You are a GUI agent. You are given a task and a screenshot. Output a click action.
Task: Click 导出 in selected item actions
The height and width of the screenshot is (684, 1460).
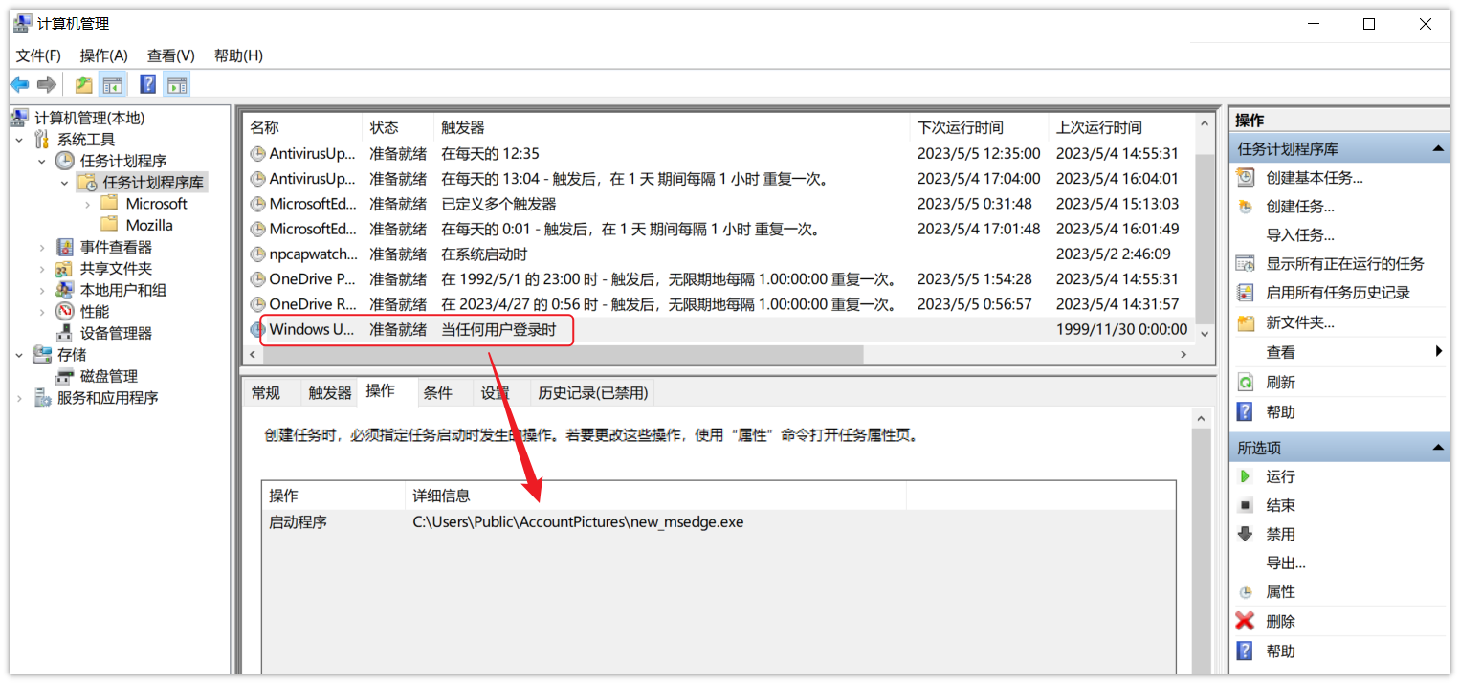(1285, 563)
